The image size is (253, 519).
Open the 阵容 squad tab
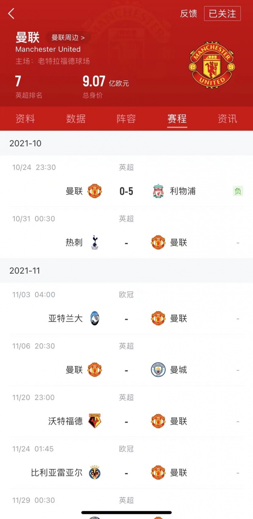(126, 119)
